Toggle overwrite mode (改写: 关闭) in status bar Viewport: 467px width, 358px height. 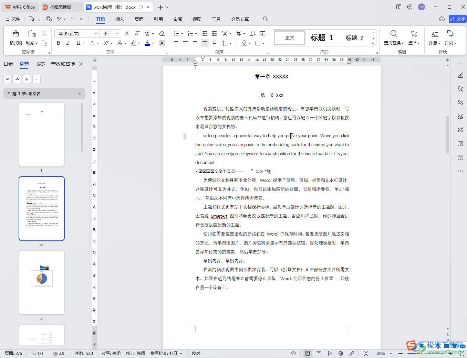point(111,353)
